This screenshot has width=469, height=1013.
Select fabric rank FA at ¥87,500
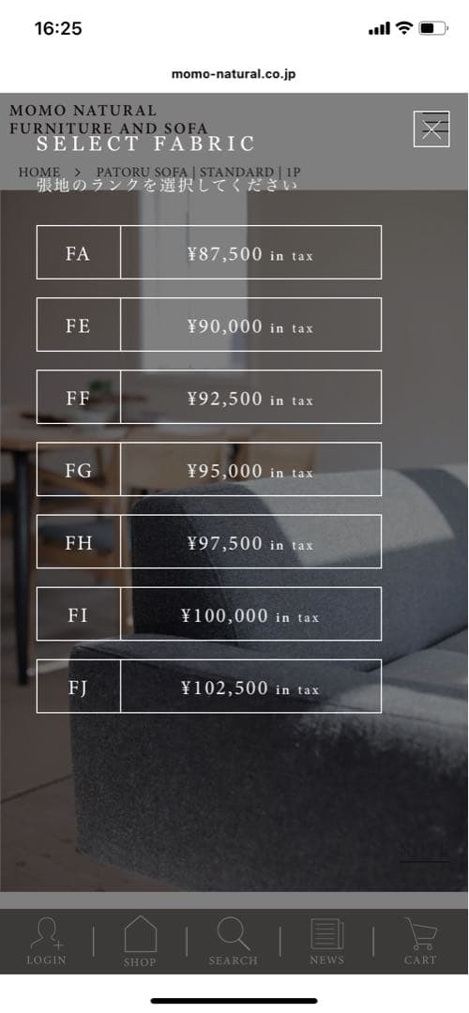tap(208, 252)
